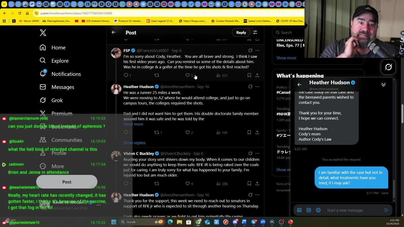Send the direct message
The height and width of the screenshot is (227, 404).
(x=386, y=210)
